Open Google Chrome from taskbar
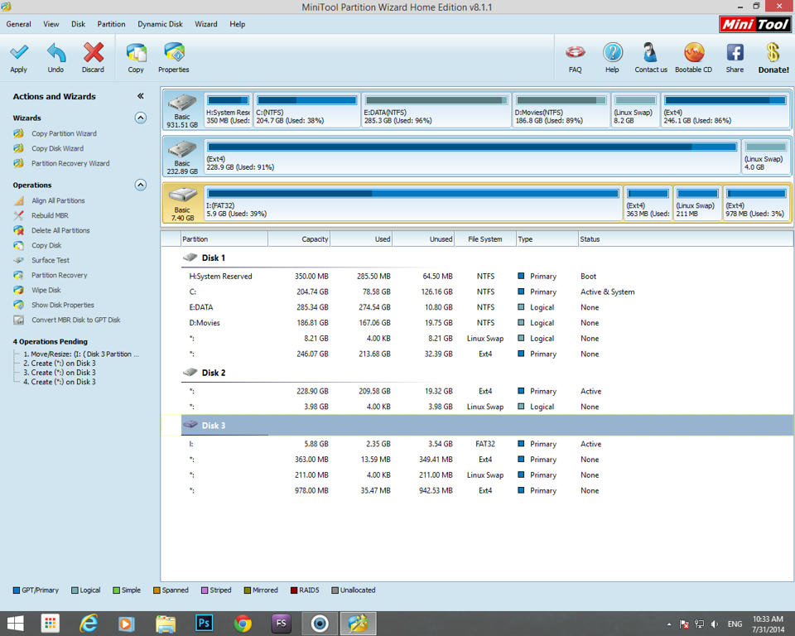This screenshot has width=795, height=636. pos(243,623)
